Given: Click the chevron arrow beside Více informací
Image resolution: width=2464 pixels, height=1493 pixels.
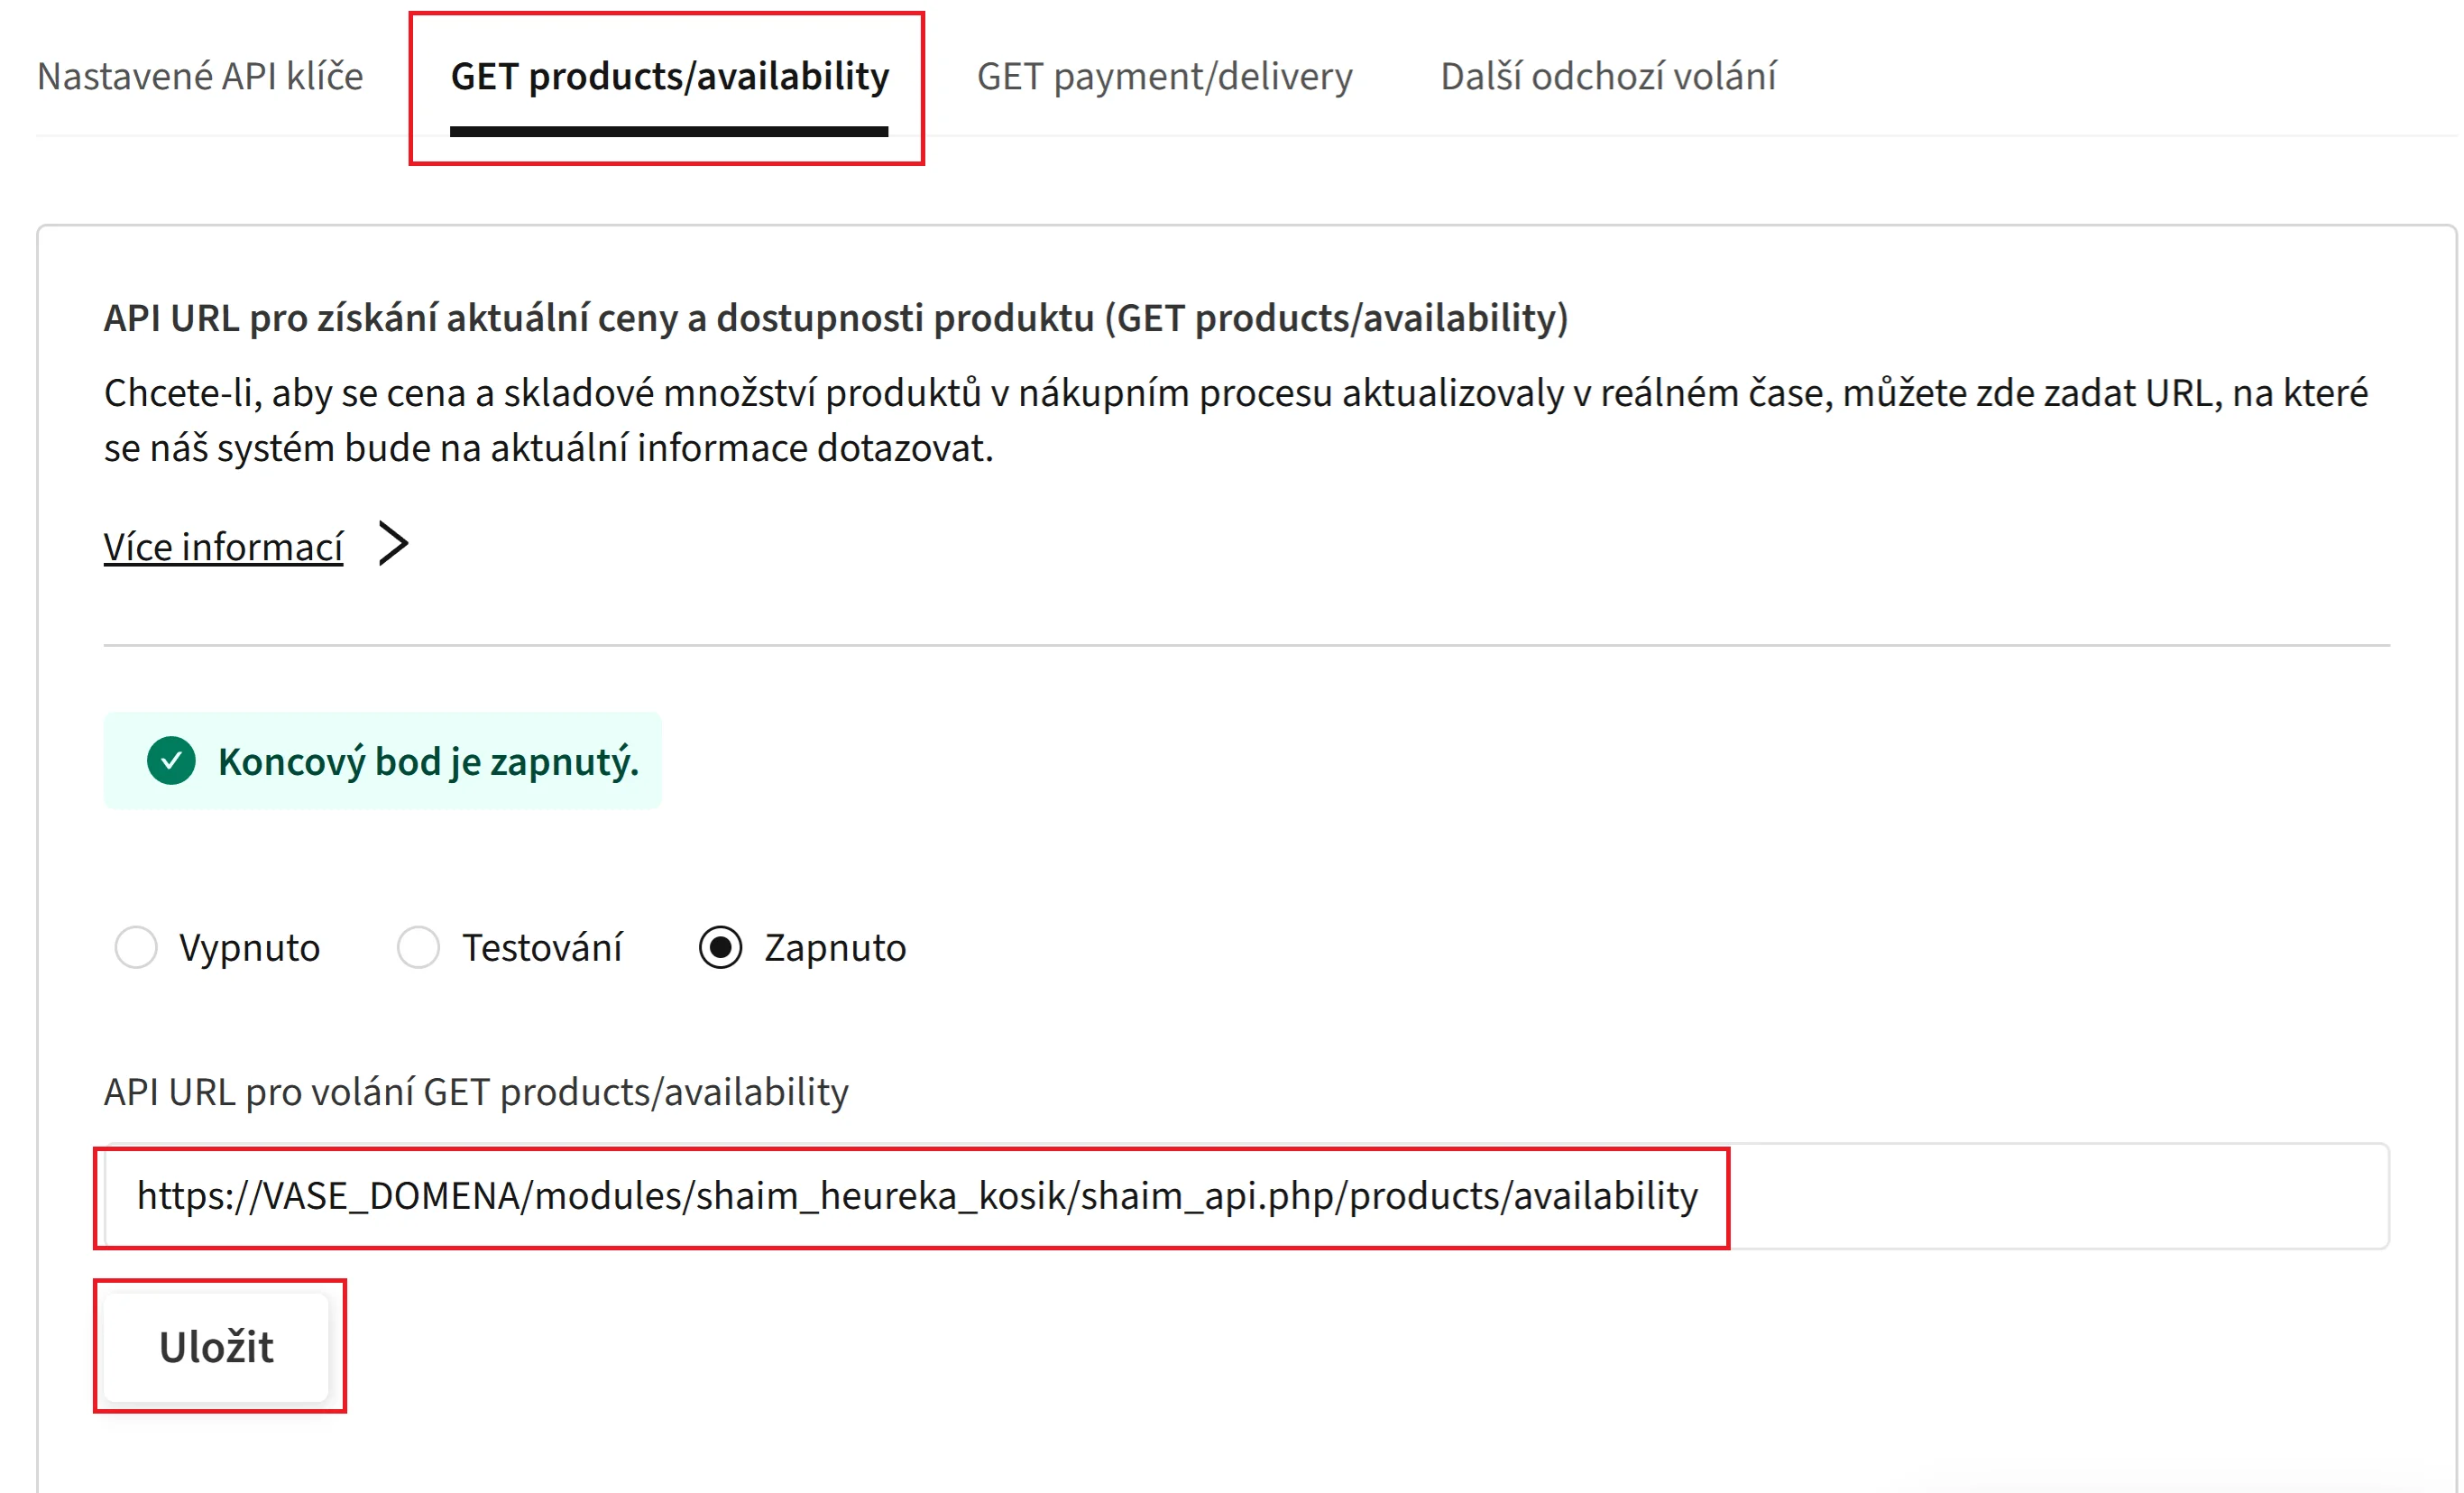Looking at the screenshot, I should point(394,544).
